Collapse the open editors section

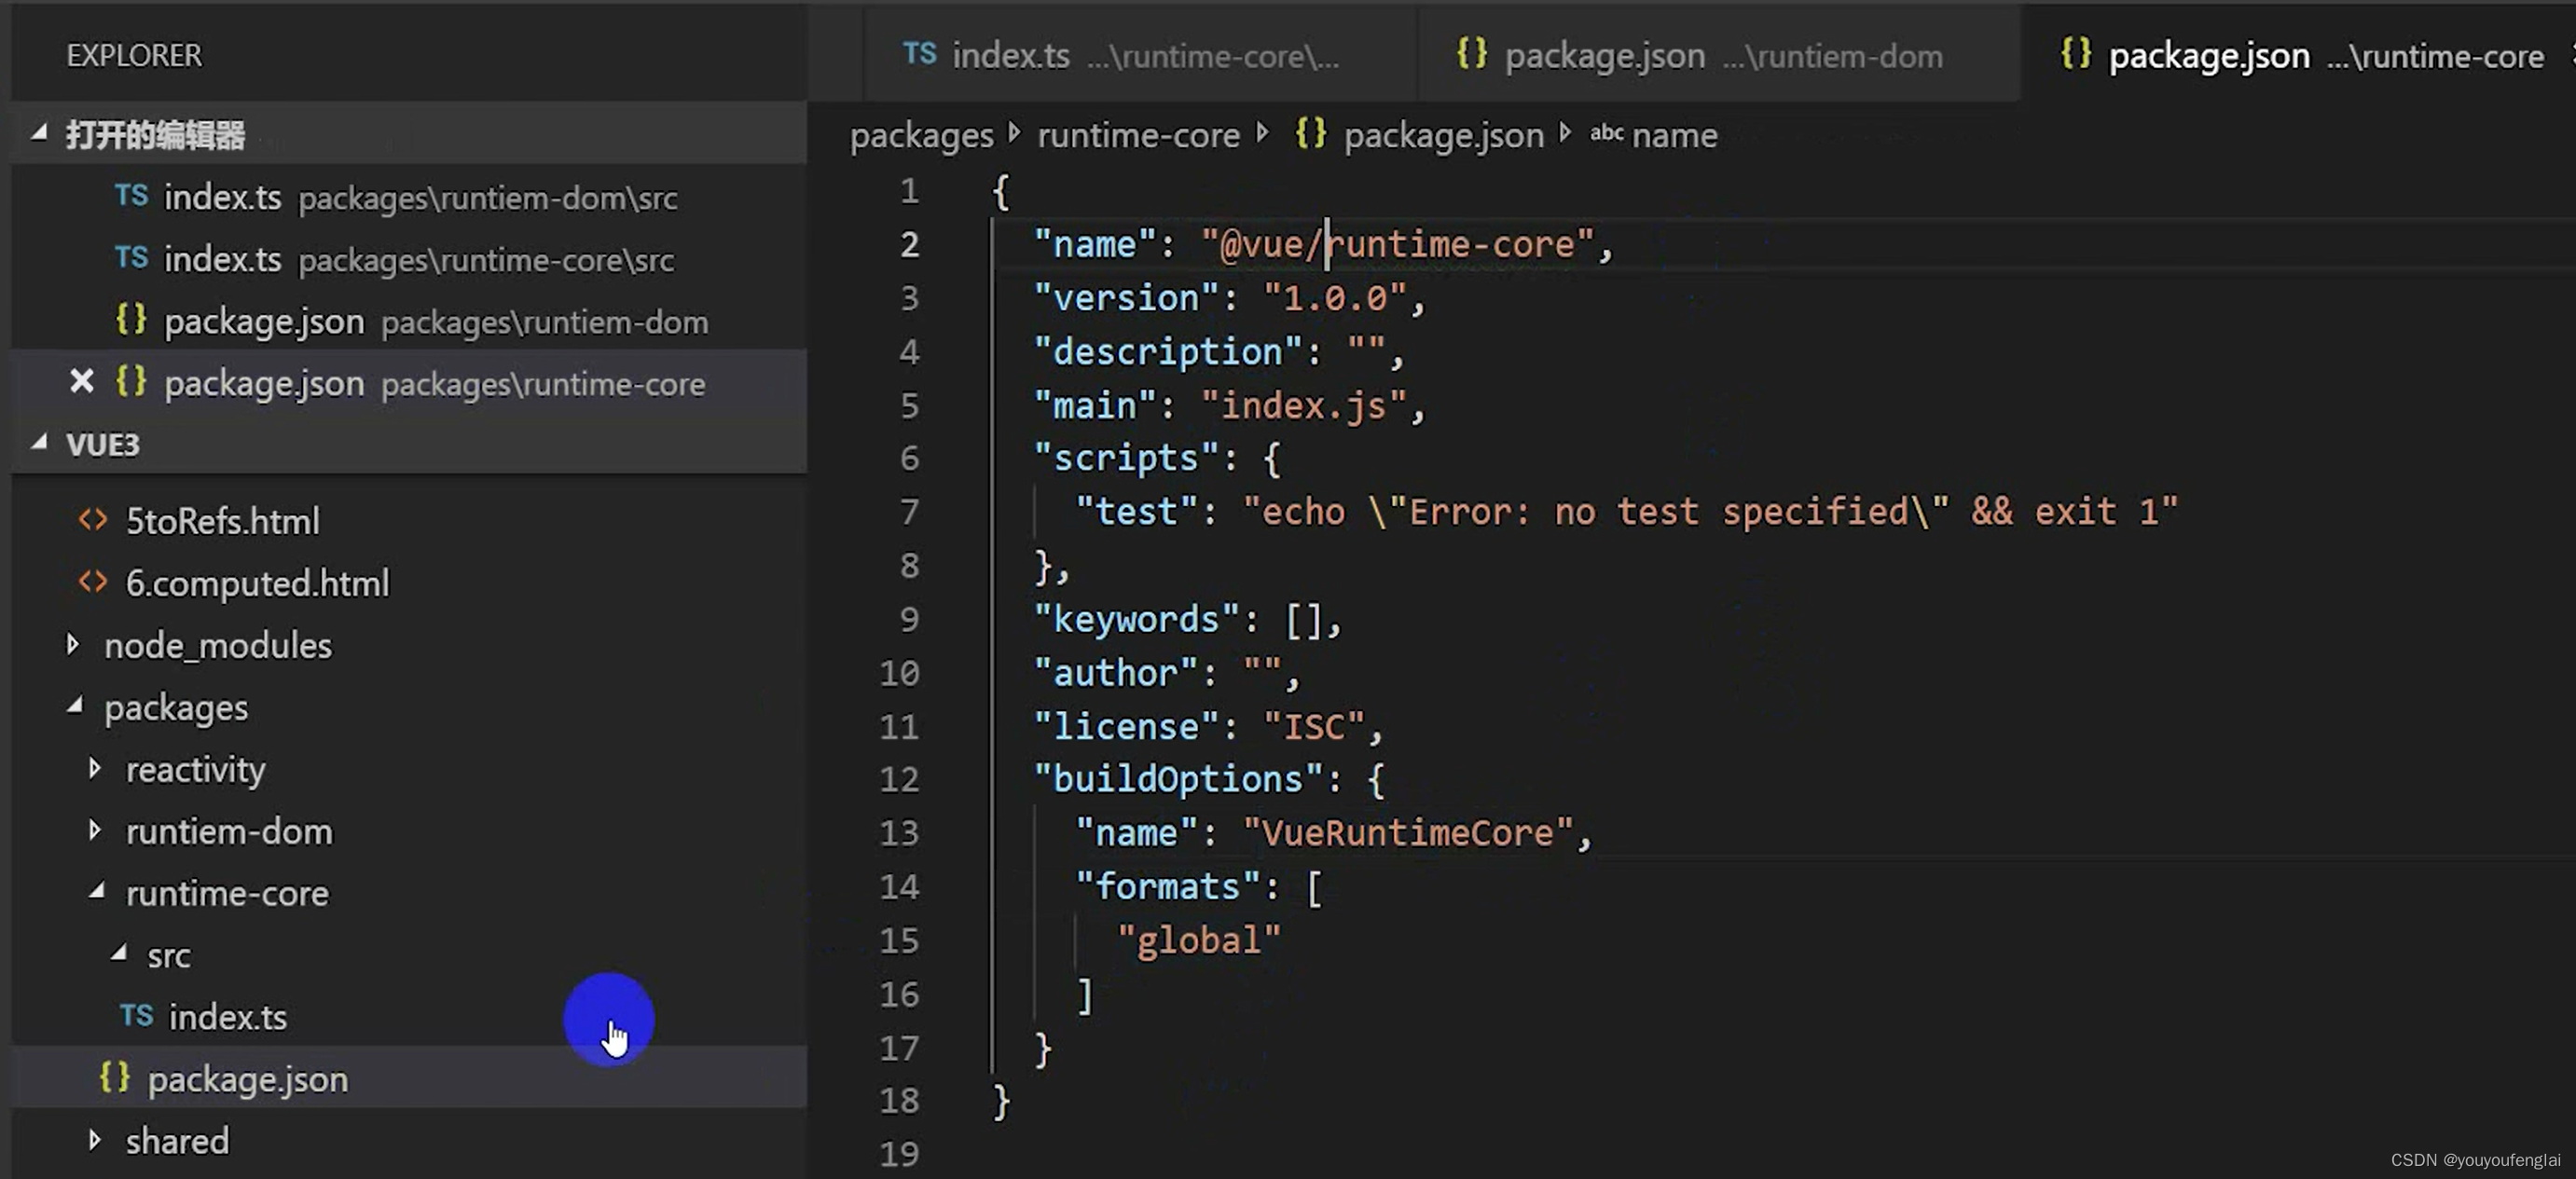coord(39,133)
